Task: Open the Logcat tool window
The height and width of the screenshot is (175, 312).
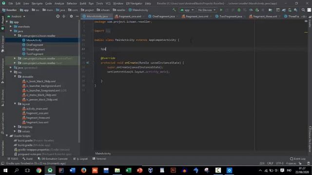Action: (80, 159)
